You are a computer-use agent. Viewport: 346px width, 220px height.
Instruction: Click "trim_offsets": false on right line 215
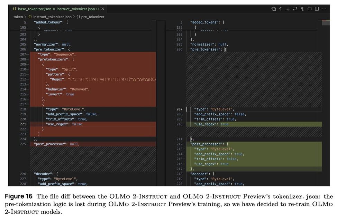click(216, 159)
